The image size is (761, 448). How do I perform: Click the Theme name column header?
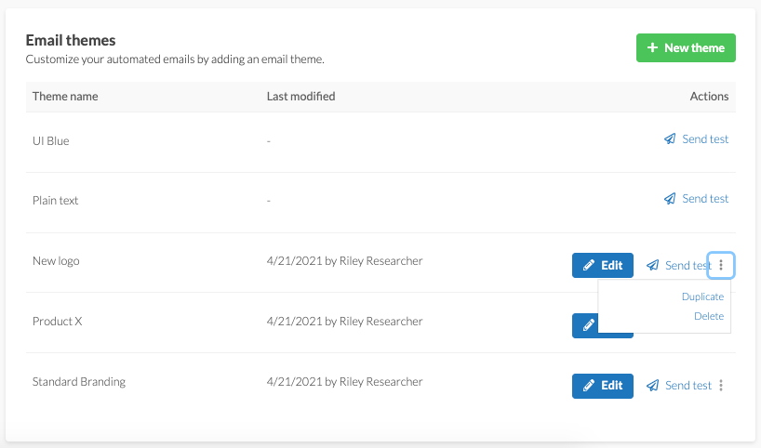tap(65, 97)
